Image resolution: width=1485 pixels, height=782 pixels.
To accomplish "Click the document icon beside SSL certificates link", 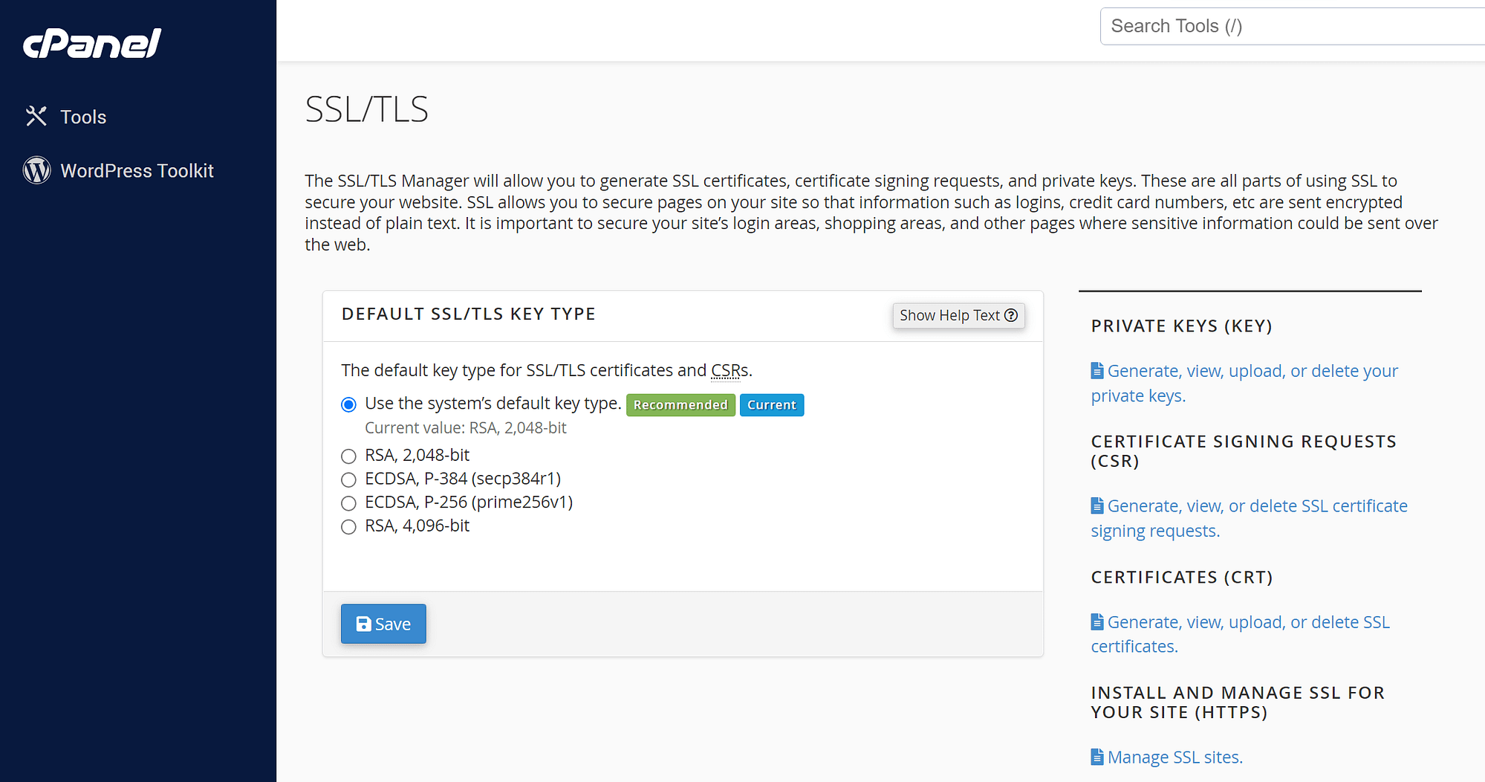I will [1096, 621].
